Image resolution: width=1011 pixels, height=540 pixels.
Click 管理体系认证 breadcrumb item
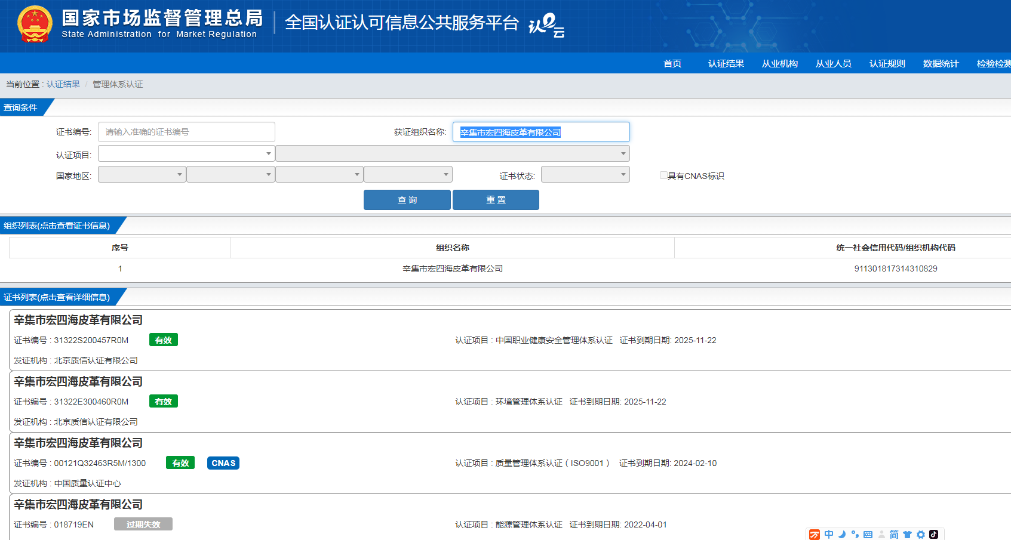pyautogui.click(x=118, y=84)
